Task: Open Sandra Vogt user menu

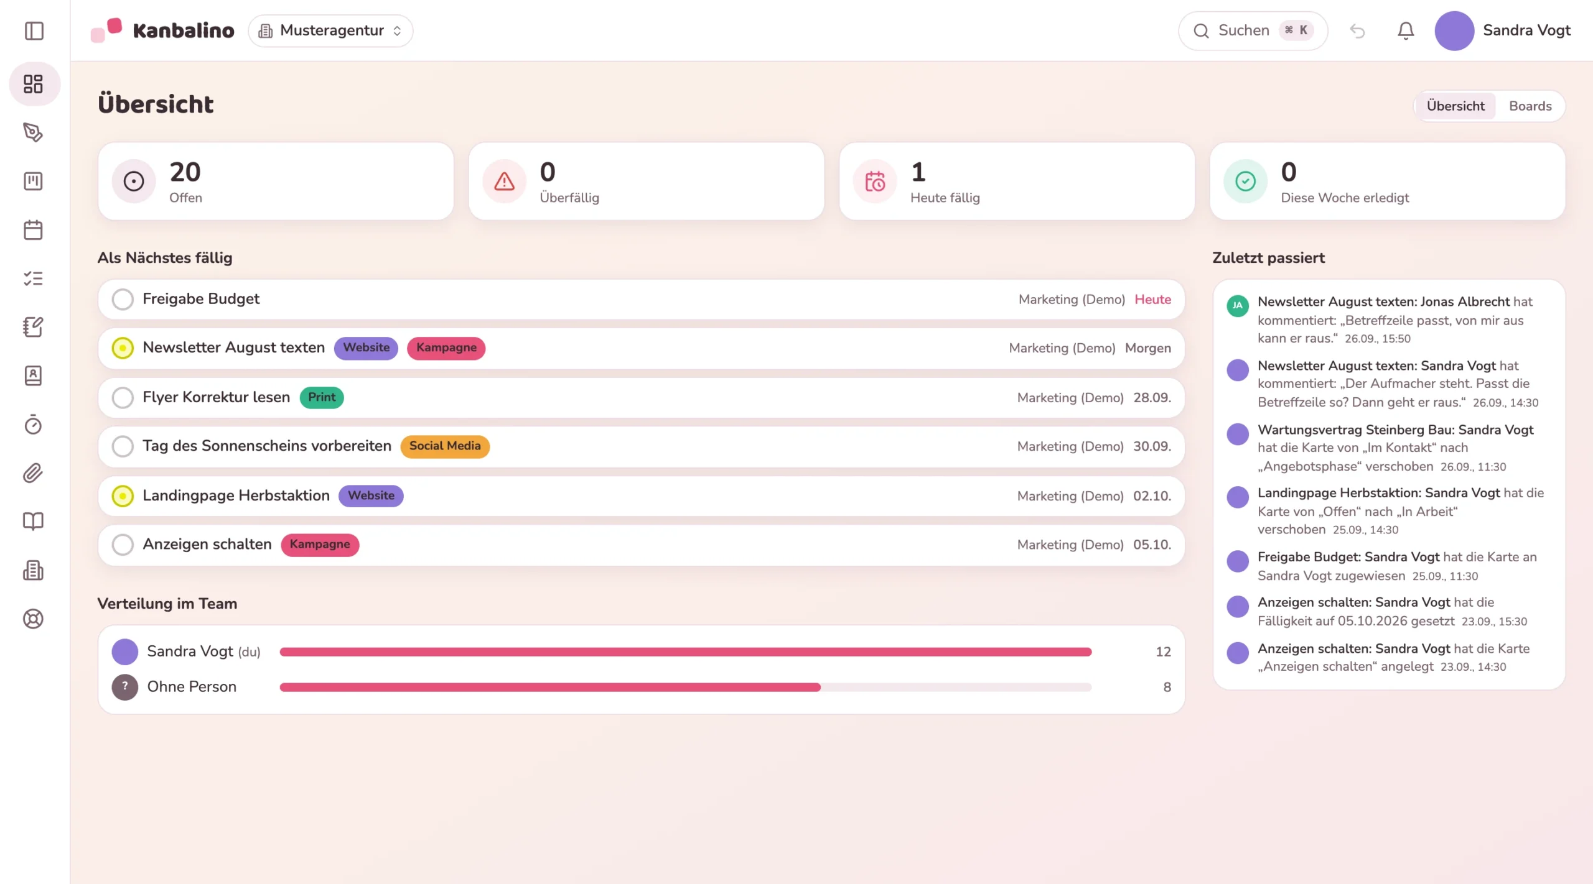Action: [x=1502, y=30]
